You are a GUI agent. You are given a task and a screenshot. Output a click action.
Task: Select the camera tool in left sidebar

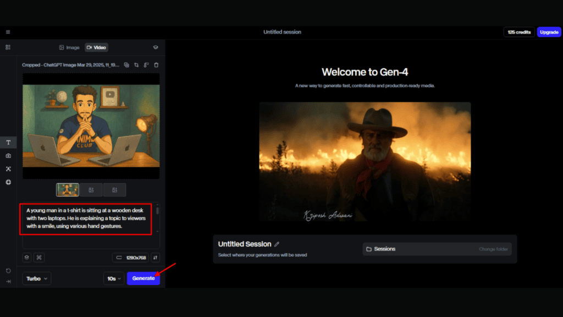pyautogui.click(x=8, y=156)
